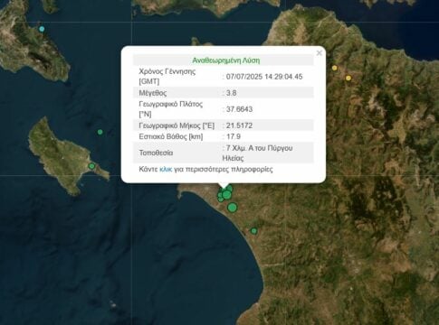Select the cyan earthquake marker on Kefalonia
Screen dimensions: 439x325
[42, 29]
